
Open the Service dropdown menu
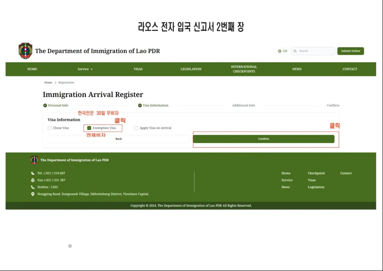tap(85, 69)
